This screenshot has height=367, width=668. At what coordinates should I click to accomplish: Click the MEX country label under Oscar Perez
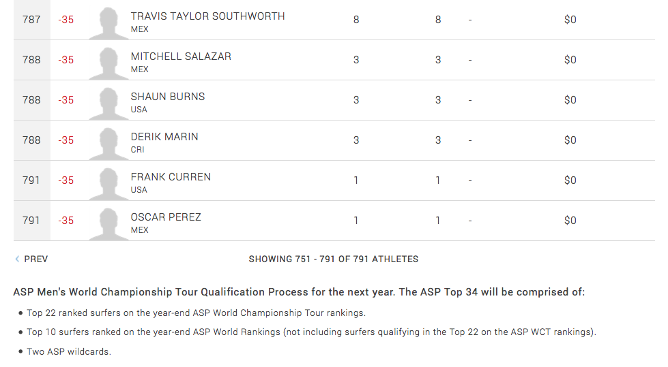[140, 230]
